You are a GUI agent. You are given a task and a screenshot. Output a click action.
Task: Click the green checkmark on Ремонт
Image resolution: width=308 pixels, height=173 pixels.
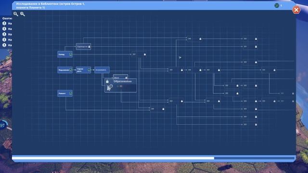pyautogui.click(x=71, y=93)
